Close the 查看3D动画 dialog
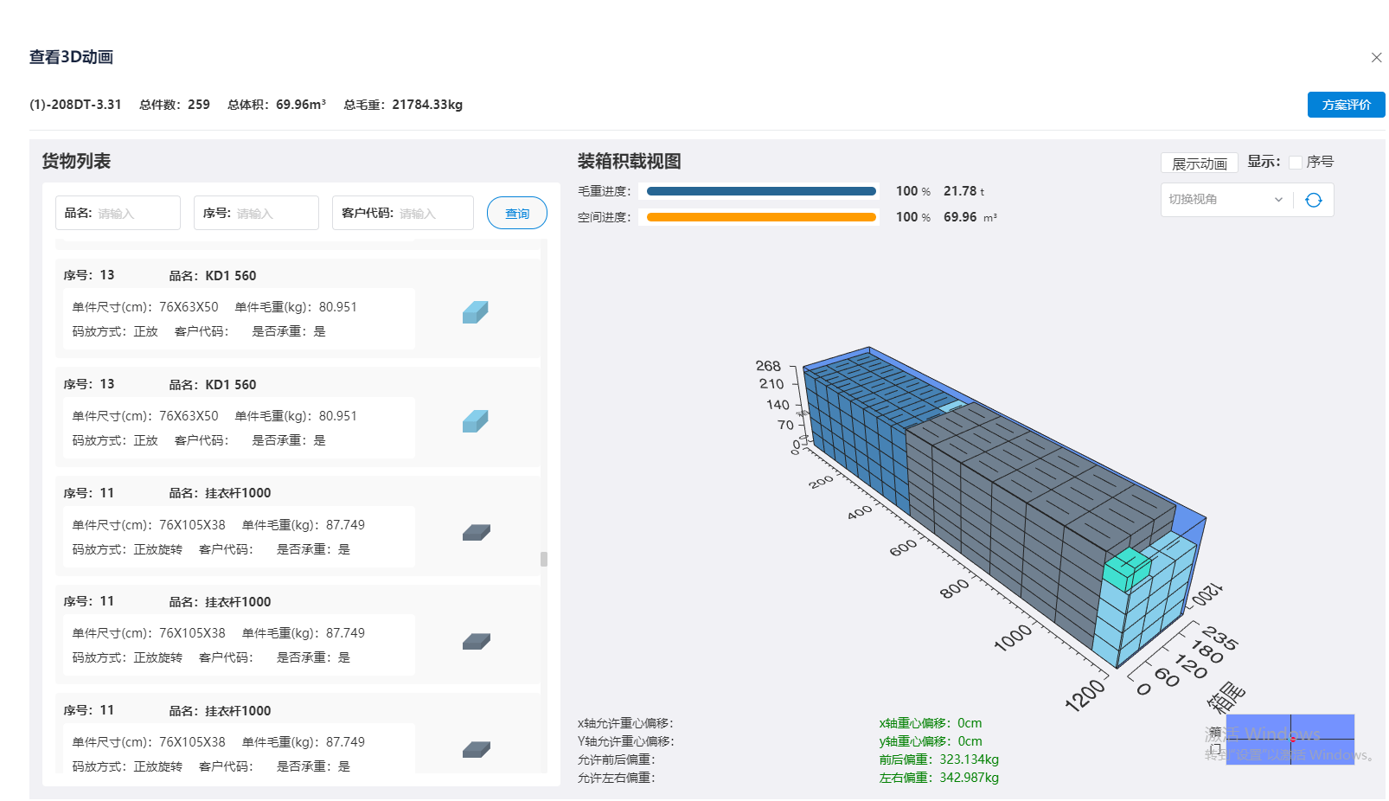The width and height of the screenshot is (1389, 801). (x=1376, y=57)
